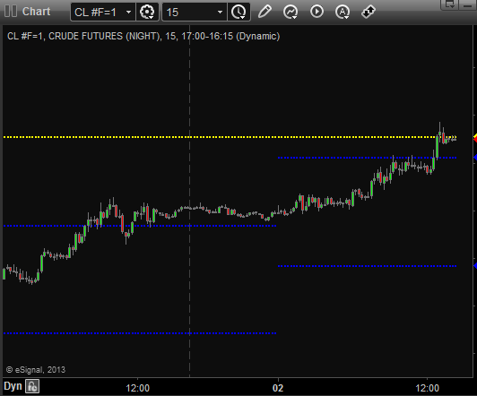Click the Chart panel grip icon
The width and height of the screenshot is (477, 396).
coord(11,12)
